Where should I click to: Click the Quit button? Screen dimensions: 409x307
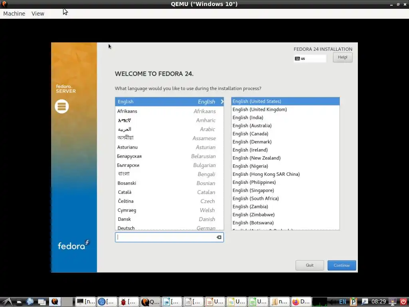click(x=310, y=265)
